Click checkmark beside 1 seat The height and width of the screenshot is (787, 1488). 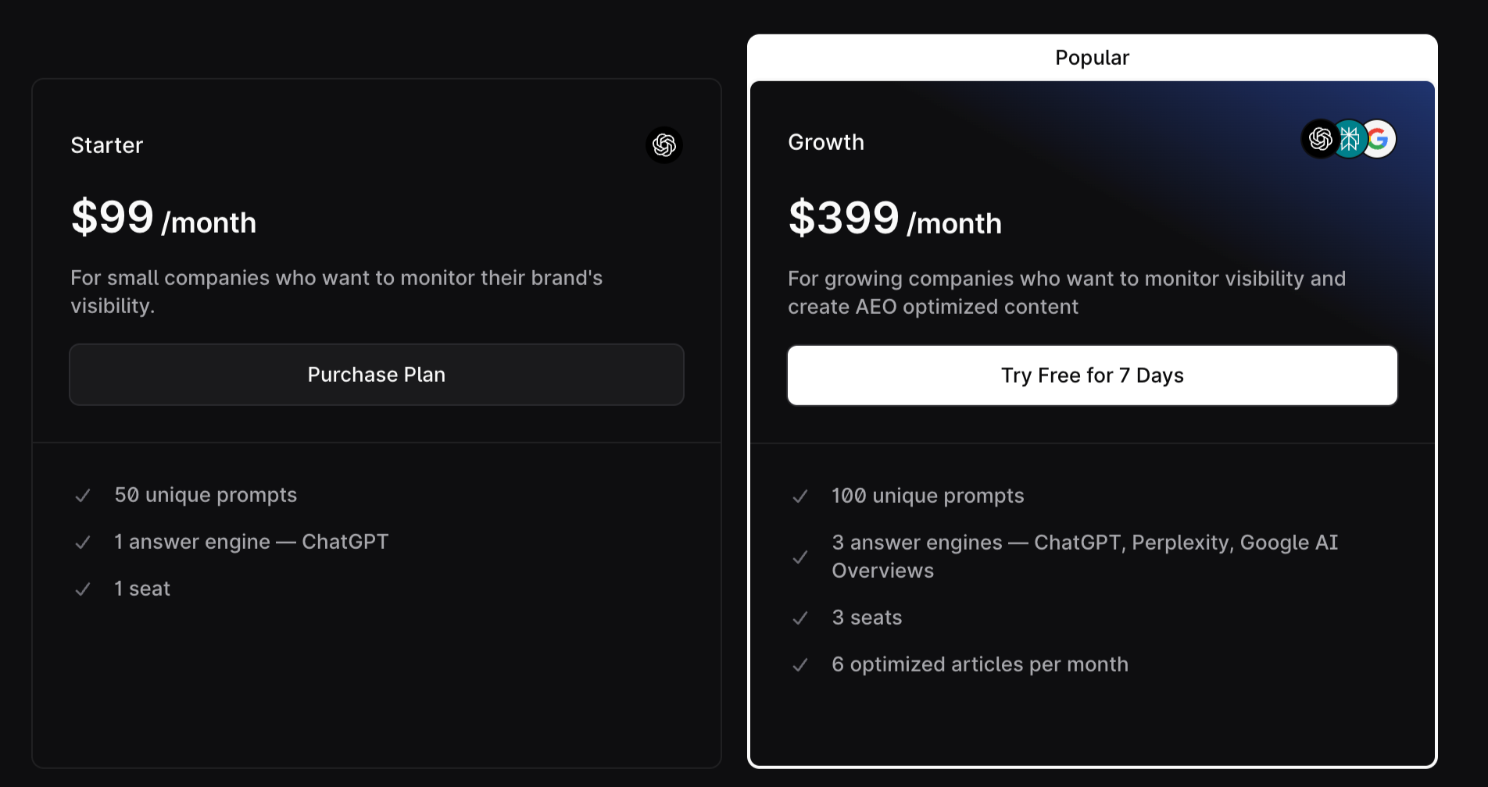[x=83, y=589]
